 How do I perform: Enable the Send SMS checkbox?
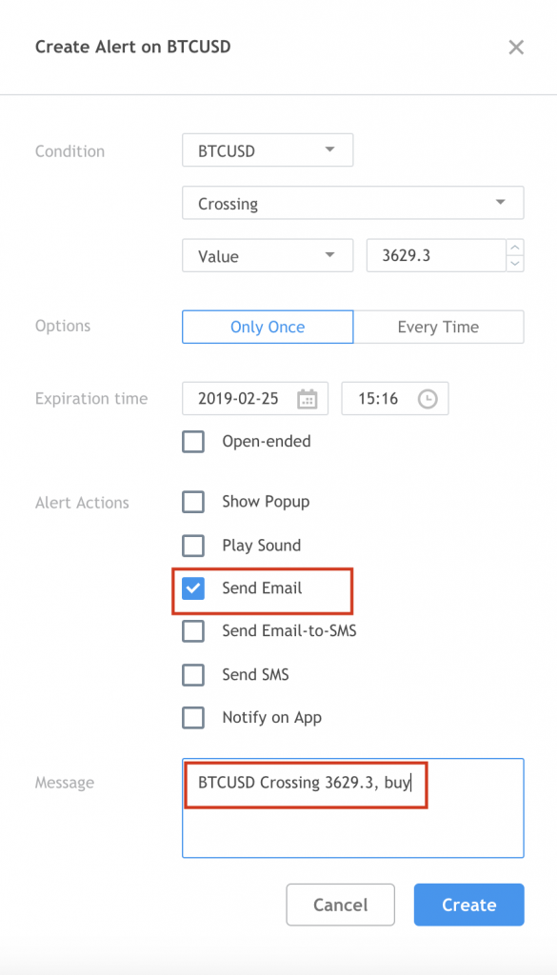pyautogui.click(x=193, y=674)
